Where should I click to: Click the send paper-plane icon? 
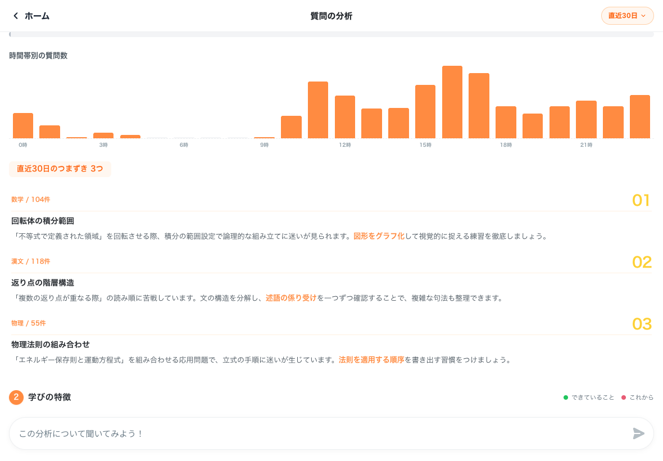638,433
